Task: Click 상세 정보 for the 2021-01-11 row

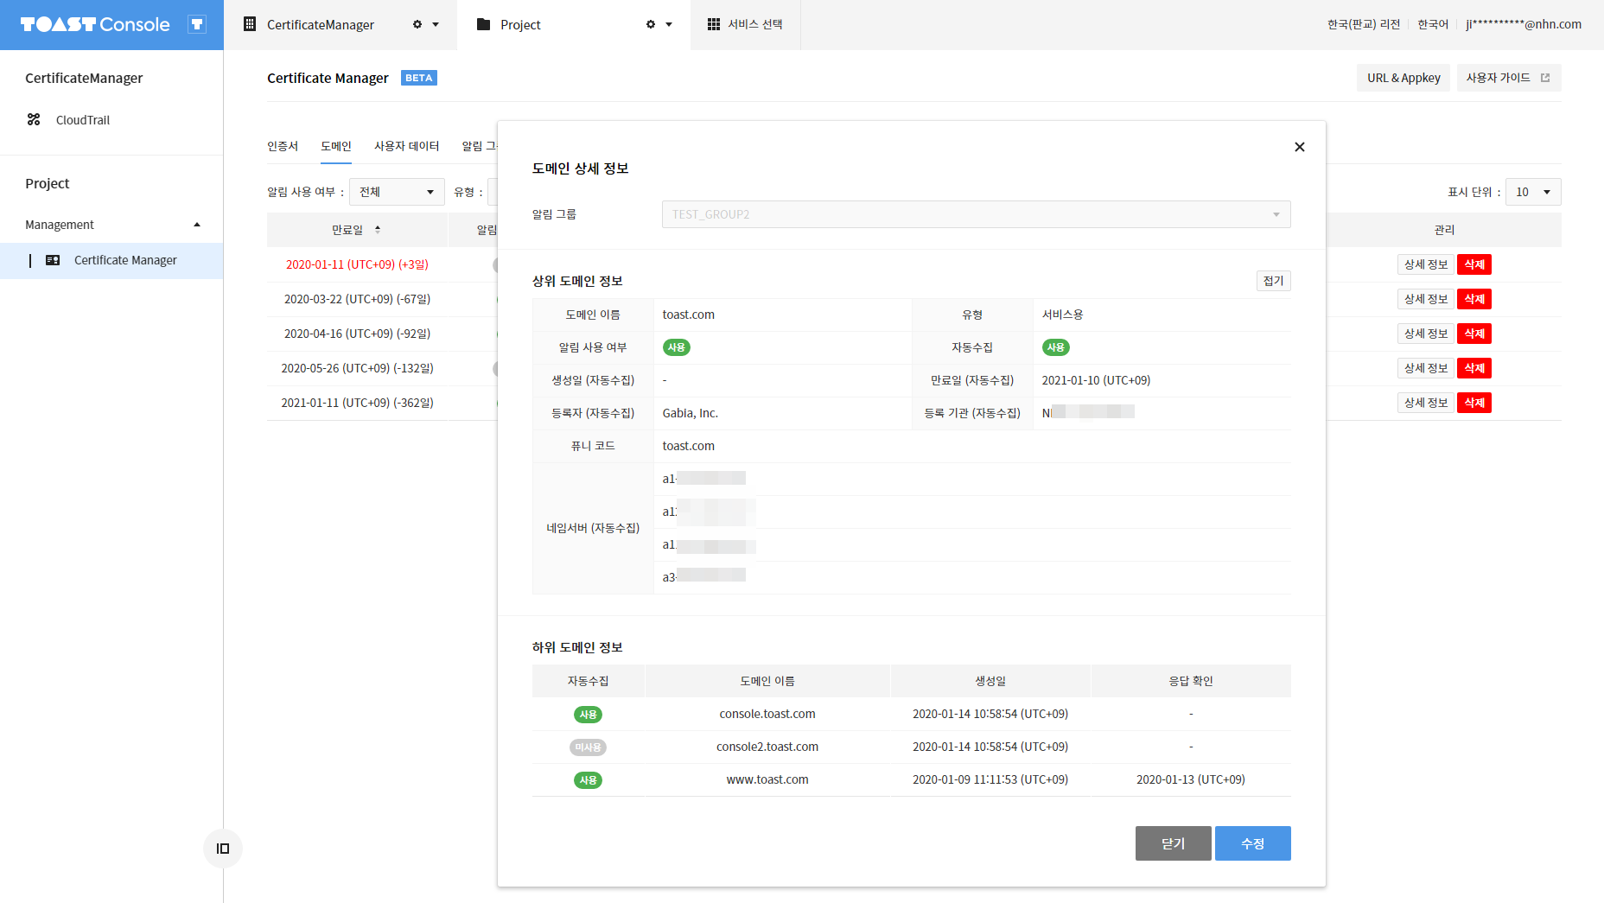Action: tap(1426, 403)
